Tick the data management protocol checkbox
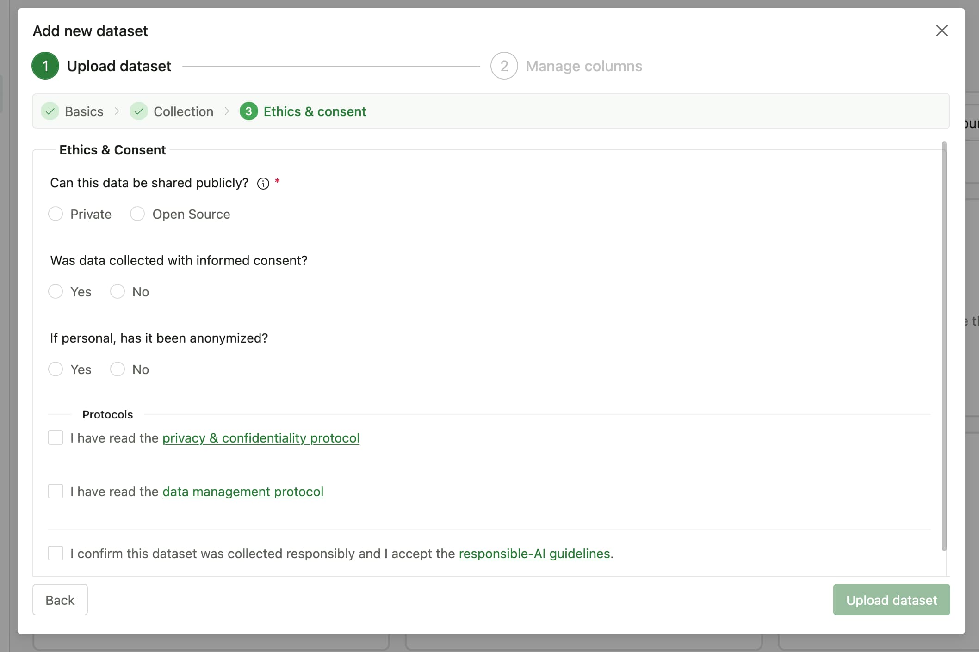The width and height of the screenshot is (979, 652). tap(56, 491)
